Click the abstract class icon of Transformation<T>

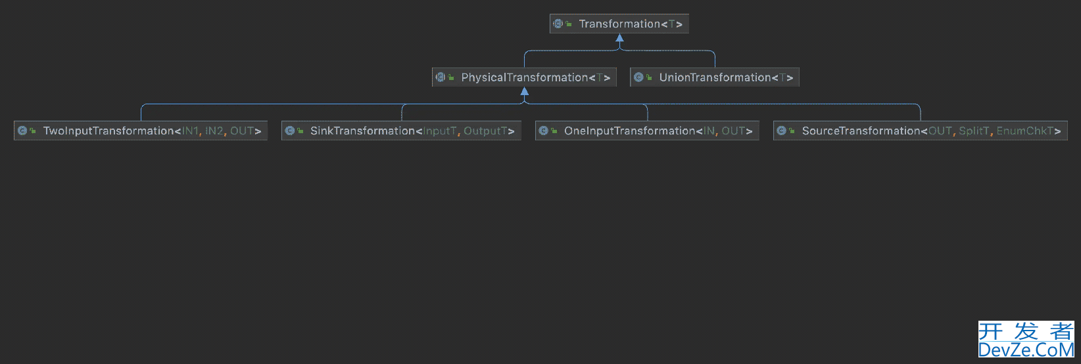(558, 24)
